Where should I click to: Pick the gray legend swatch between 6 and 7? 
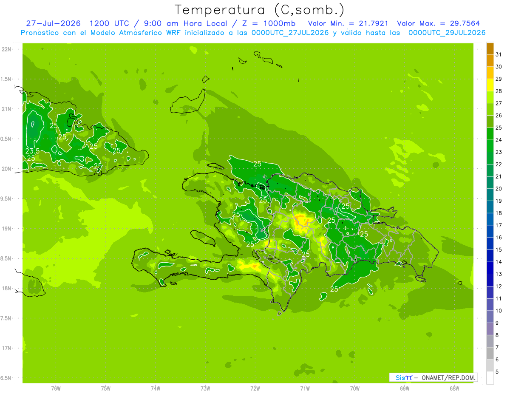490,353
